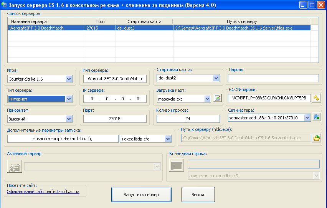Expand the Приоритет dropdown set to Высокий

pyautogui.click(x=69, y=119)
